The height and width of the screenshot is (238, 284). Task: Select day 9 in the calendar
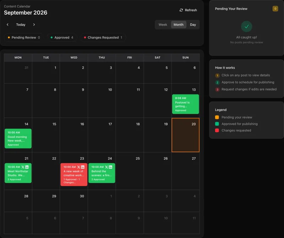[74, 101]
